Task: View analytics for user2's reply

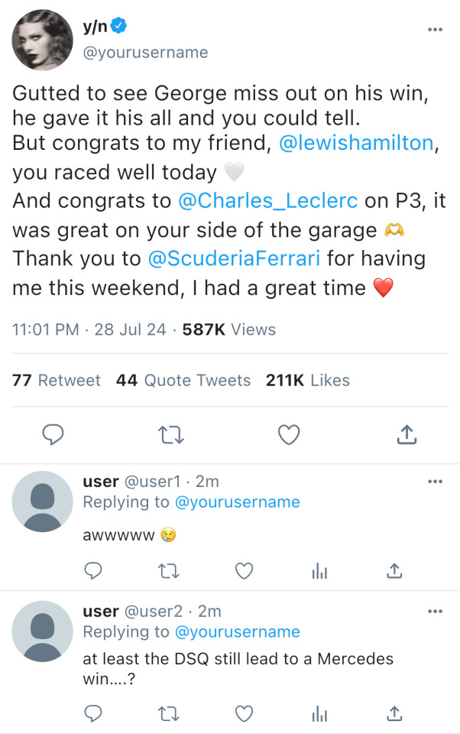Action: [319, 713]
